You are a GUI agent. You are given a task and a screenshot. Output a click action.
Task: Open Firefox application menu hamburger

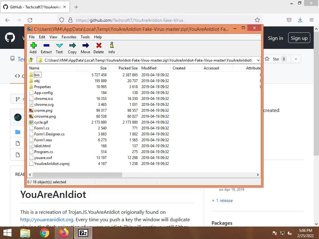[312, 20]
